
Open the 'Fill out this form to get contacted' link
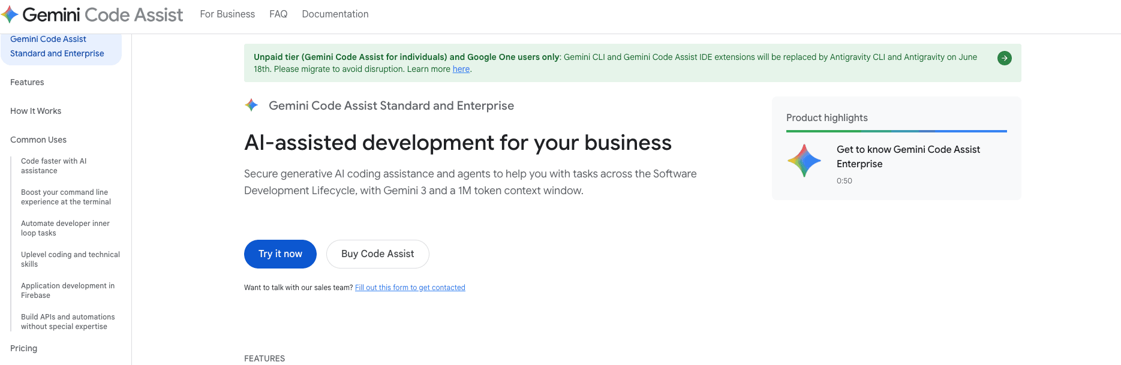coord(410,288)
